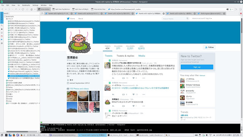Screen dimensions: 243x137
Task: Open the food dish photo thumbnail
Action: (x=72, y=96)
